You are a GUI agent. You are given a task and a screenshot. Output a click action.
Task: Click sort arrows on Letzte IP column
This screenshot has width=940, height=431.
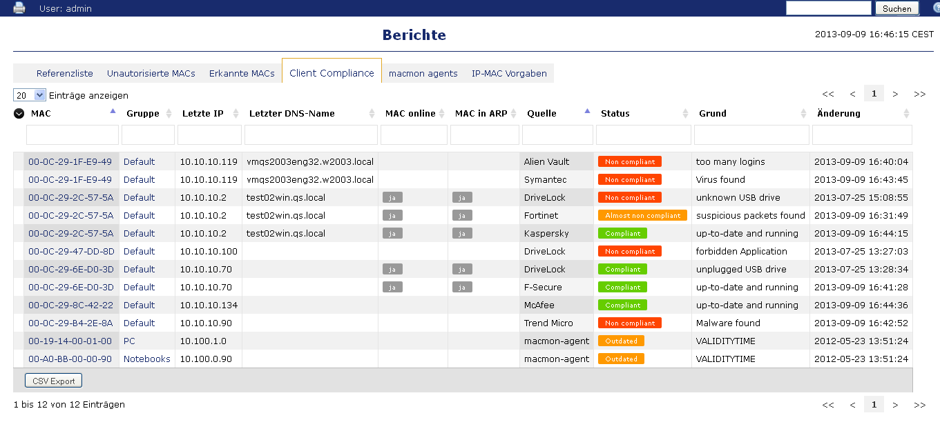pos(235,114)
